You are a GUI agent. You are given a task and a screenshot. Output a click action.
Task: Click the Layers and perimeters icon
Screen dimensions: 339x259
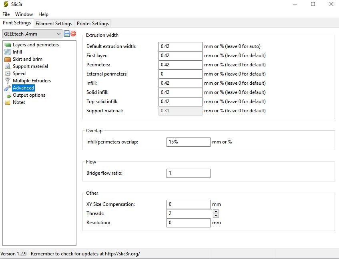pos(8,45)
